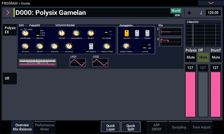The width and height of the screenshot is (224, 134).
Task: Open the Tone Adjust tab
Action: pyautogui.click(x=202, y=127)
